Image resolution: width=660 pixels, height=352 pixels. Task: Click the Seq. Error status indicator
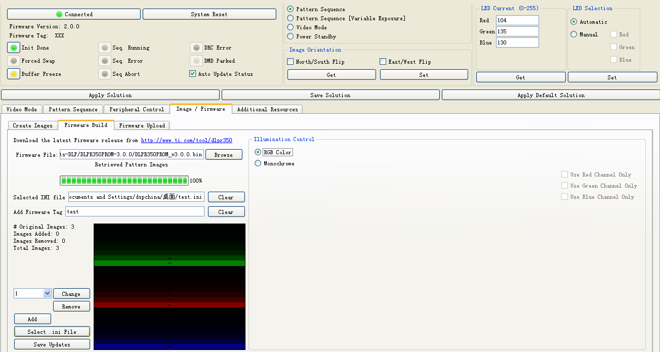105,61
